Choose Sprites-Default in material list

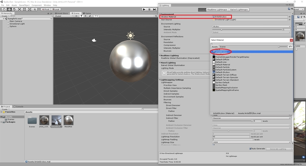(x=222, y=82)
